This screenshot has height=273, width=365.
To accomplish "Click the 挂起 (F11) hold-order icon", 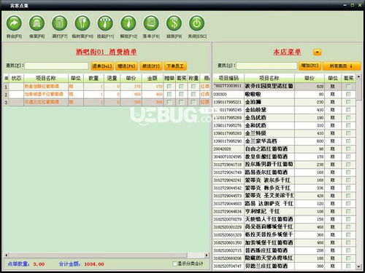I will point(105,23).
